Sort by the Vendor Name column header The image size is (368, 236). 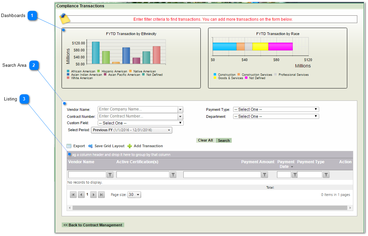pos(81,162)
